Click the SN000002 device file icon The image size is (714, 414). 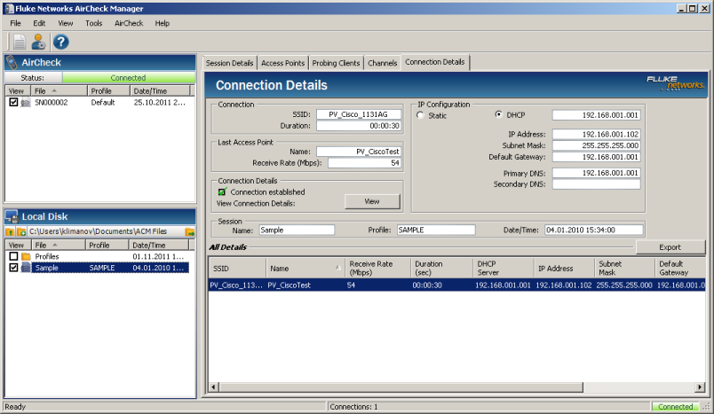coord(26,103)
